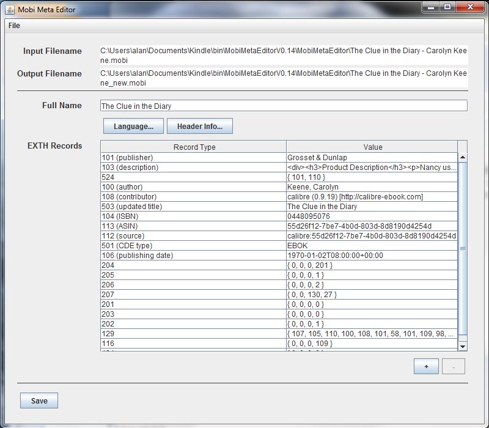Open the Header Info... dialog
This screenshot has width=489, height=428.
click(x=200, y=127)
